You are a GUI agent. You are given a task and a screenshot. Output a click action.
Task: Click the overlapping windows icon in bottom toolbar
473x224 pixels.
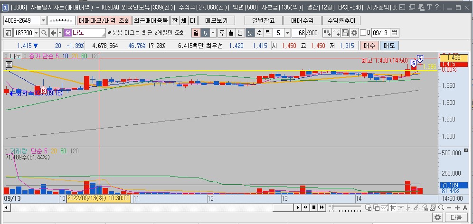(376, 207)
